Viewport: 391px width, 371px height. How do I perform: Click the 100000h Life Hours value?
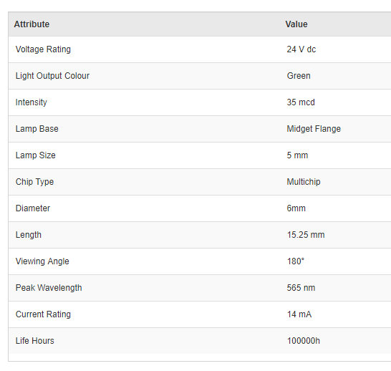tap(303, 341)
